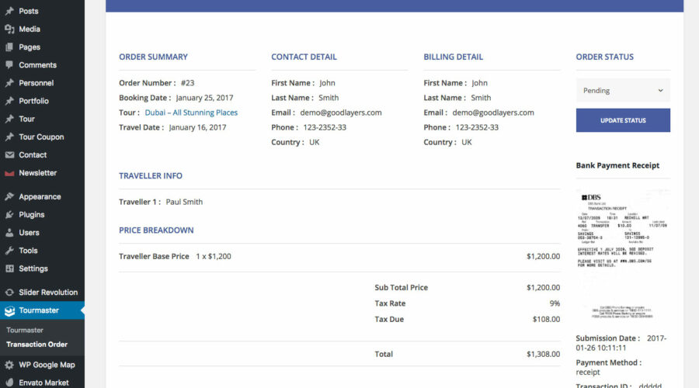The width and height of the screenshot is (699, 388).
Task: Go to the Tools menu item
Action: [x=28, y=251]
